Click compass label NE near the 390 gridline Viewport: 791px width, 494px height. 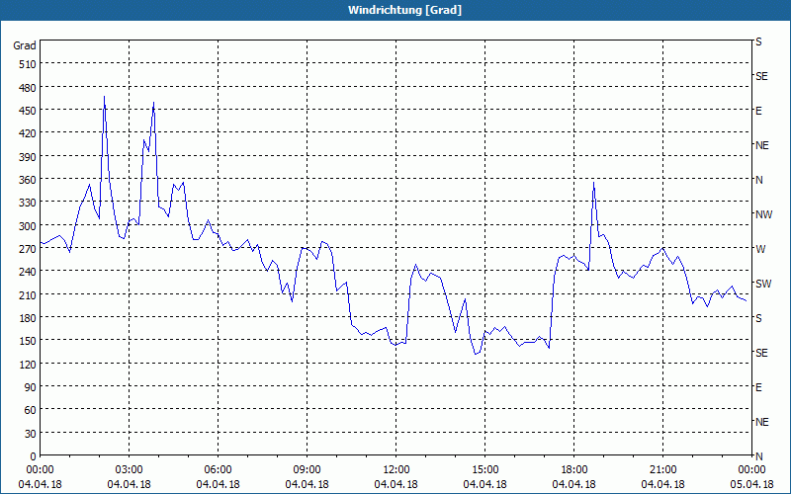click(761, 145)
